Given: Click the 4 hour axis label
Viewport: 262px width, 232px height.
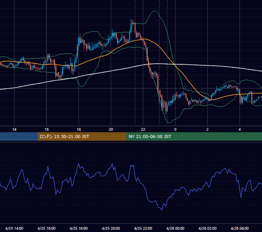Looking at the screenshot, I should click(240, 130).
